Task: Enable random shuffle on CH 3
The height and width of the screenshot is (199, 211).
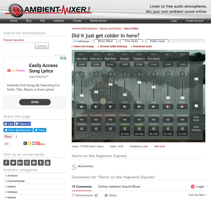Action: tap(110, 129)
